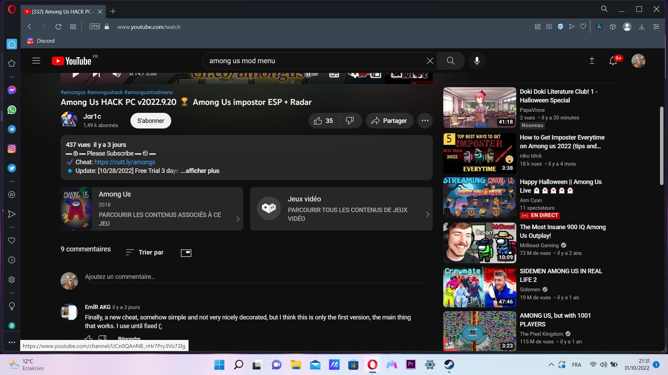Open the notifications bell
Screen dimensions: 668x375
point(613,61)
